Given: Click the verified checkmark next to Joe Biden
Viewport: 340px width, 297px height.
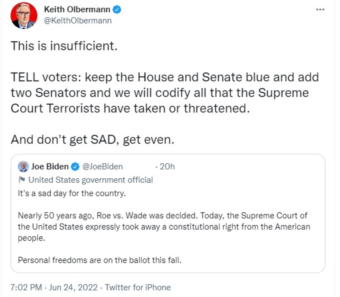Looking at the screenshot, I should tap(75, 167).
